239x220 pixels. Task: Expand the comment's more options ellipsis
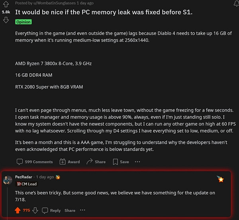pos(82,210)
